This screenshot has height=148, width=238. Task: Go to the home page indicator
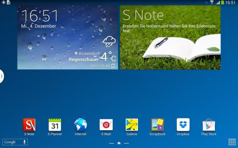click(x=119, y=143)
